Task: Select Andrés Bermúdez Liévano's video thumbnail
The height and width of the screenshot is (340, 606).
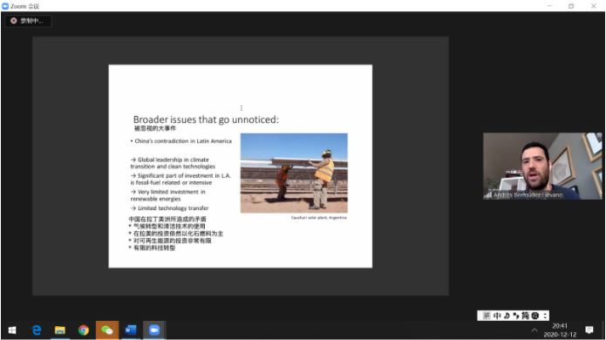Action: point(542,167)
